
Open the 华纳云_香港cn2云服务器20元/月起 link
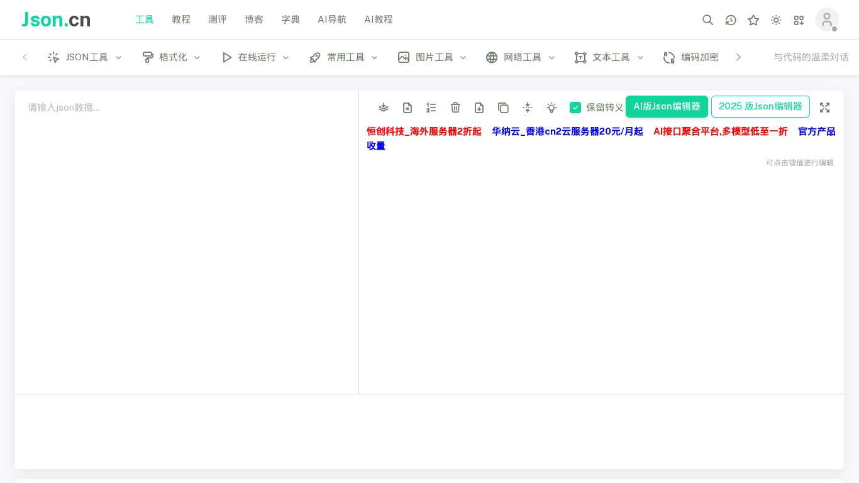pos(567,131)
